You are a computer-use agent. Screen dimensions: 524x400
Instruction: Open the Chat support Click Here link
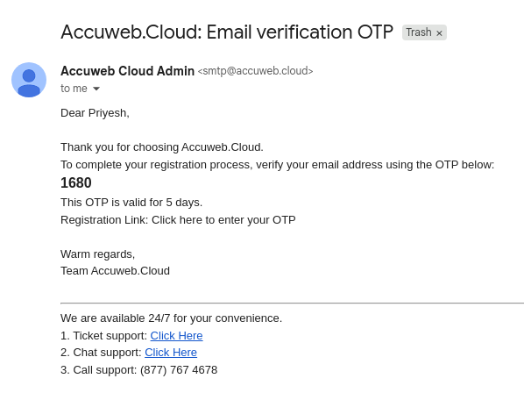coord(171,352)
